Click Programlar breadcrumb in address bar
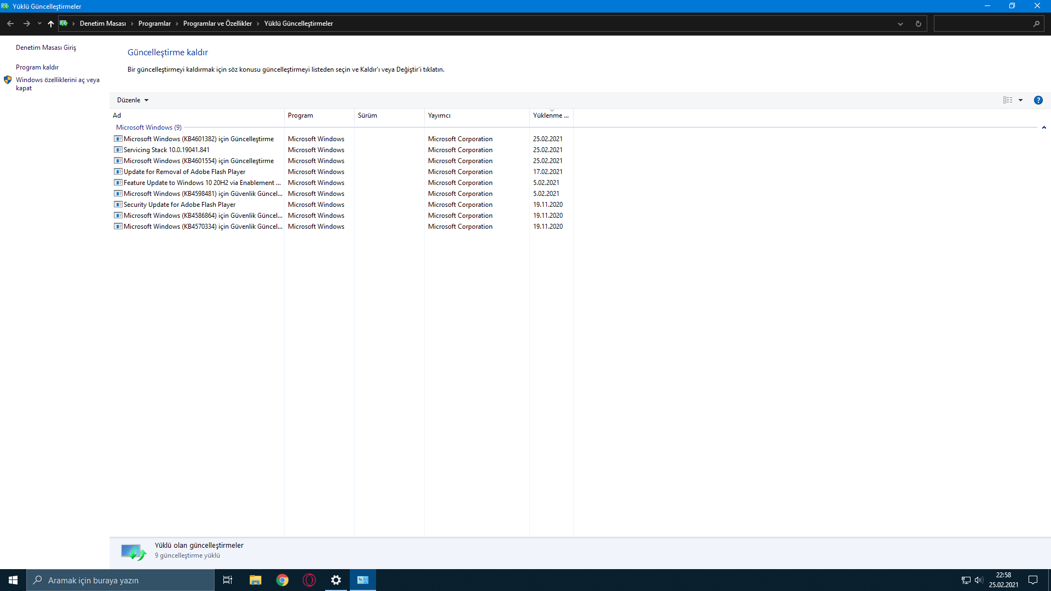The image size is (1051, 591). tap(154, 24)
